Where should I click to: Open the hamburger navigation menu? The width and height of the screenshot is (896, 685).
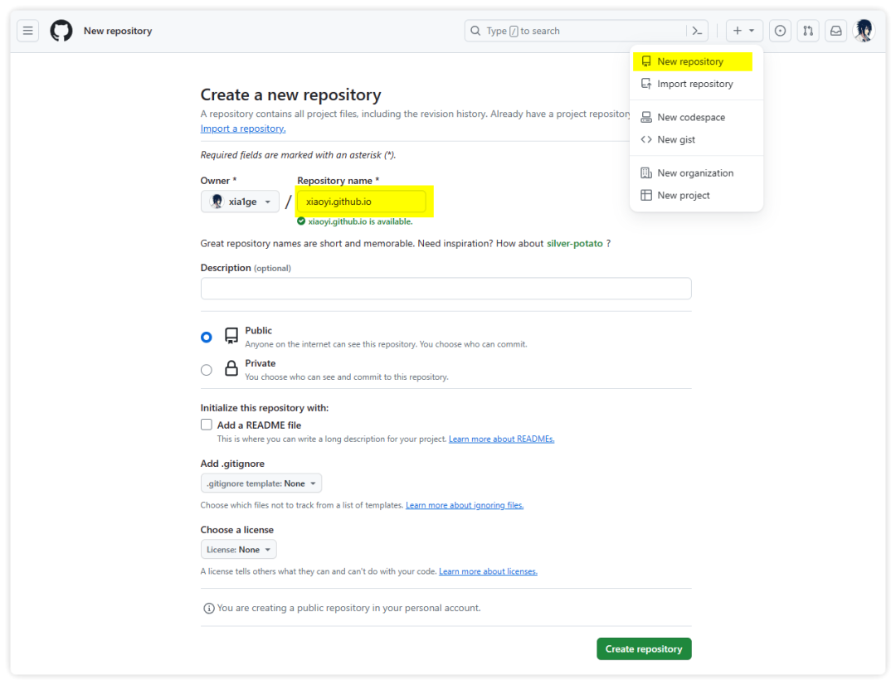pyautogui.click(x=28, y=31)
